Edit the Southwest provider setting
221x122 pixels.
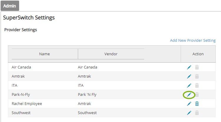tap(189, 113)
